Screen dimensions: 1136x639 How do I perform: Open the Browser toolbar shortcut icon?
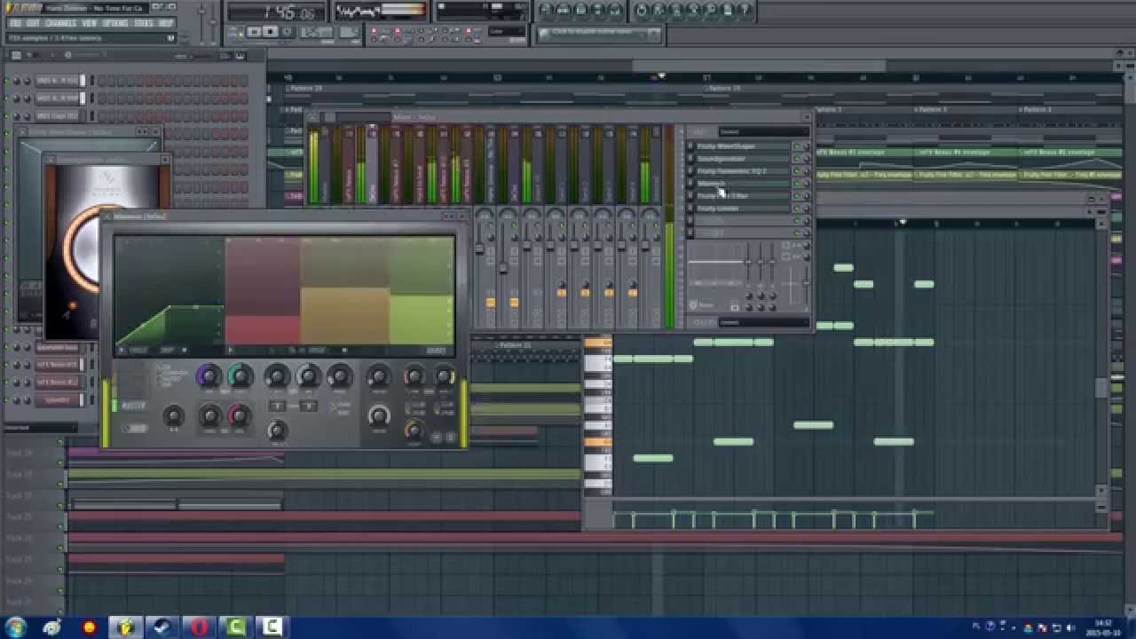coord(600,11)
